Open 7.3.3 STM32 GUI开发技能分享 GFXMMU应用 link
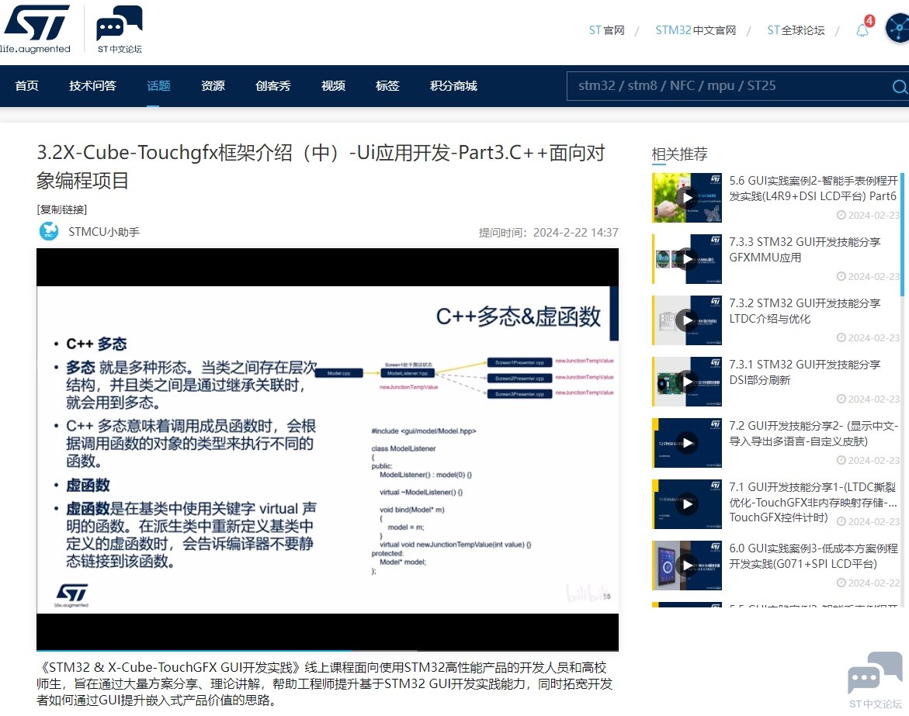Viewport: 909px width, 716px height. (x=805, y=250)
